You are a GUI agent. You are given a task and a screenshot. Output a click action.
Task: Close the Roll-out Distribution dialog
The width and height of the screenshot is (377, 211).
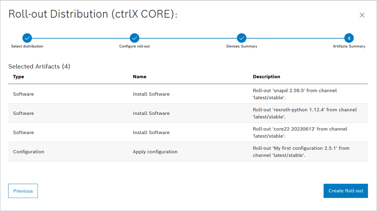click(362, 15)
